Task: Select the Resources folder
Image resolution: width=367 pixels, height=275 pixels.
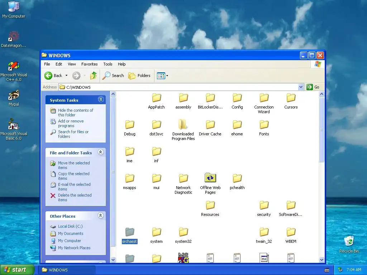Action: (210, 209)
